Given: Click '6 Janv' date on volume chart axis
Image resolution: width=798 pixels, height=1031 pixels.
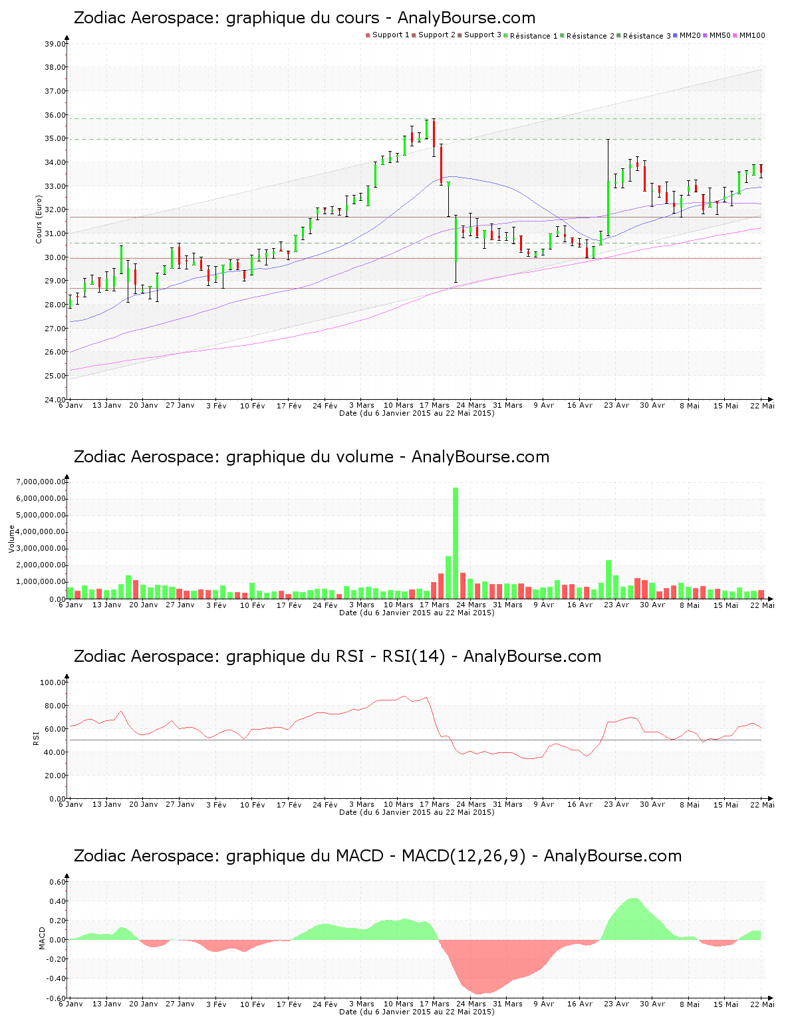Looking at the screenshot, I should [x=70, y=605].
